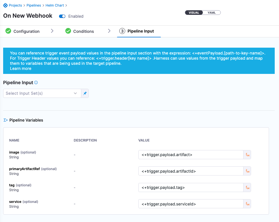The width and height of the screenshot is (279, 222).
Task: Switch to VISUAL view
Action: pos(194,13)
